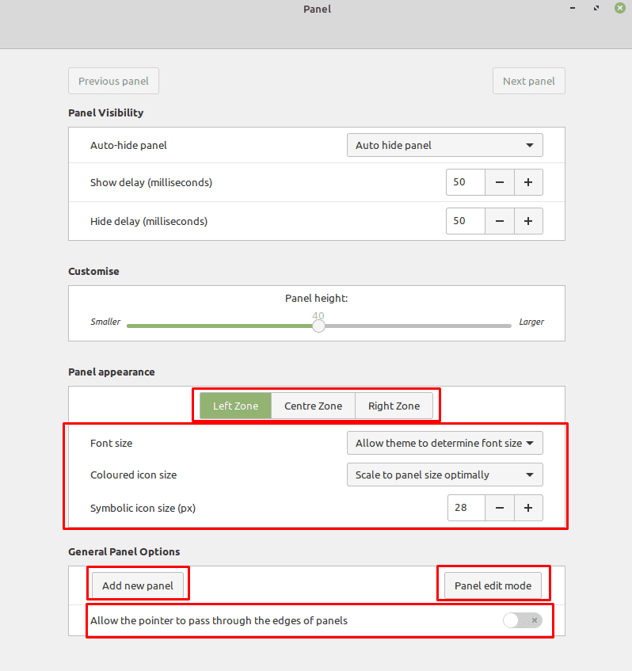The image size is (632, 671).
Task: Click the Panel window title text
Action: (317, 9)
